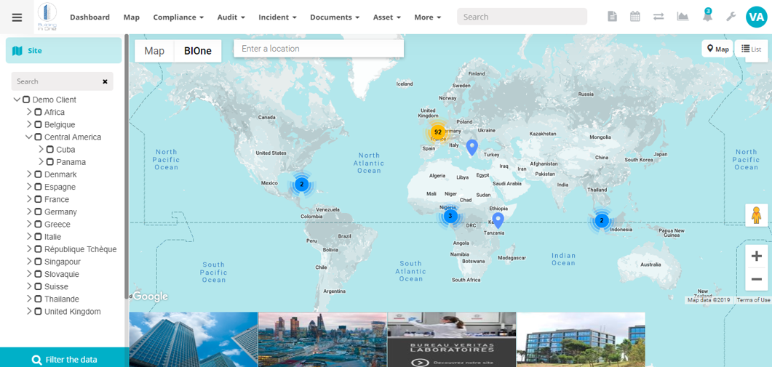Switch to List view button

click(751, 49)
